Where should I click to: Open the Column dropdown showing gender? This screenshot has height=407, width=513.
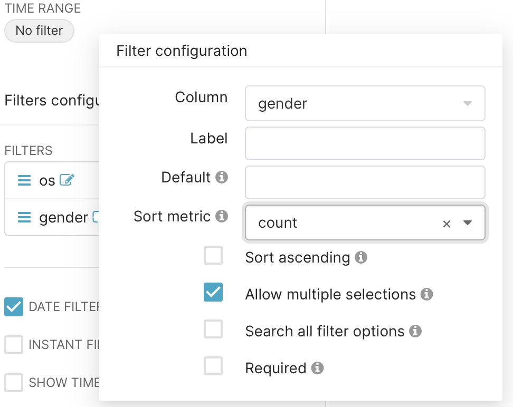tap(365, 103)
